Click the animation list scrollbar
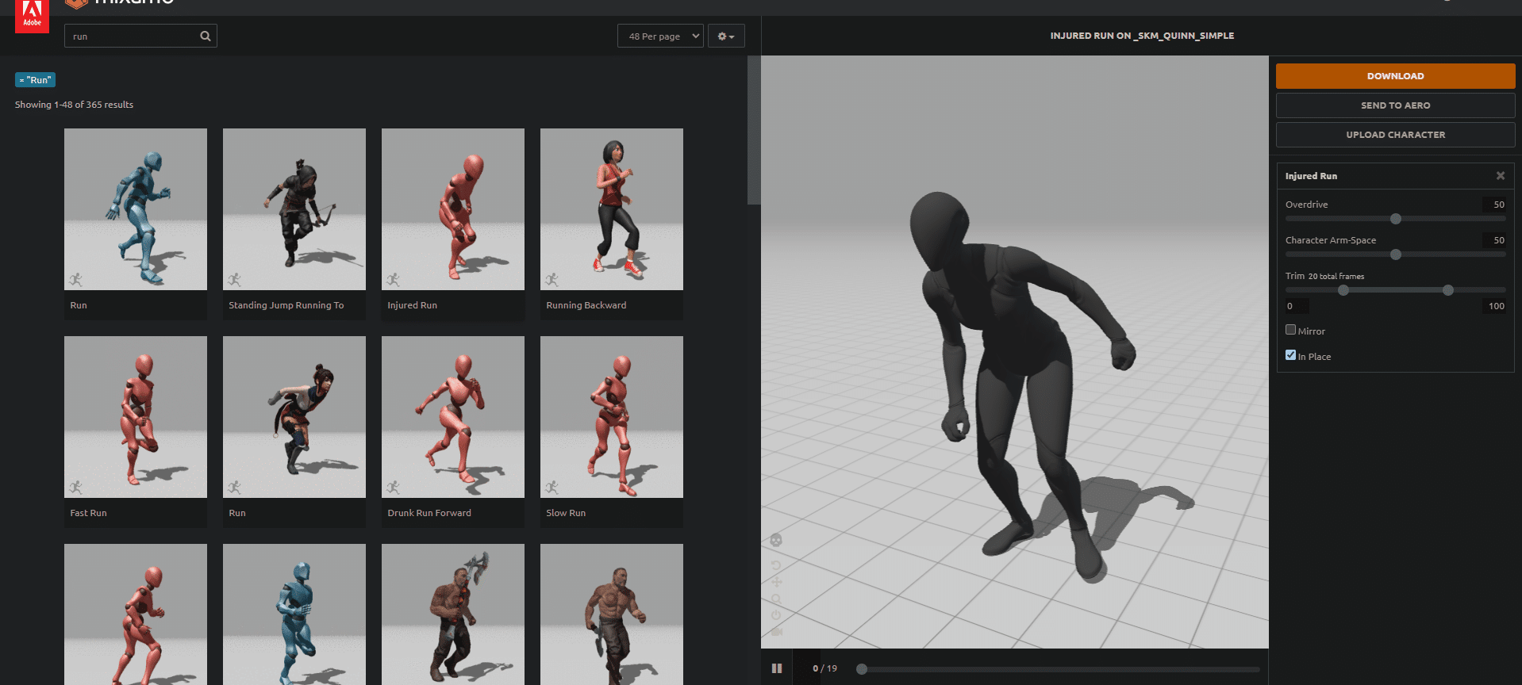Image resolution: width=1522 pixels, height=685 pixels. tap(754, 131)
